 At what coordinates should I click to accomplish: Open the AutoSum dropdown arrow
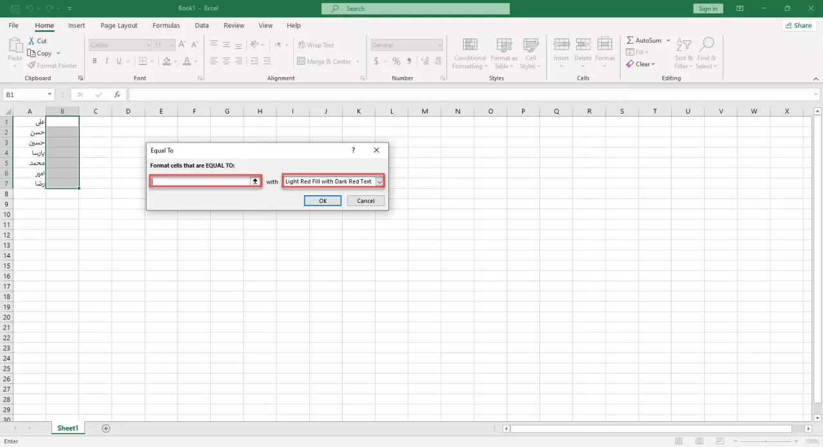pyautogui.click(x=669, y=40)
